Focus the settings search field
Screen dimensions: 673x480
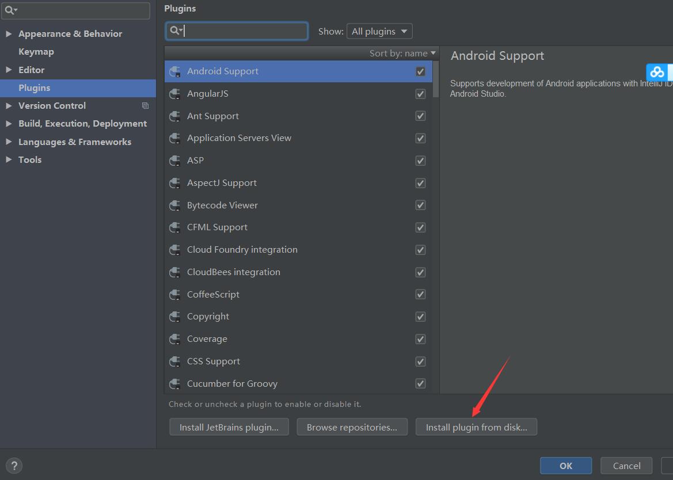click(x=75, y=10)
